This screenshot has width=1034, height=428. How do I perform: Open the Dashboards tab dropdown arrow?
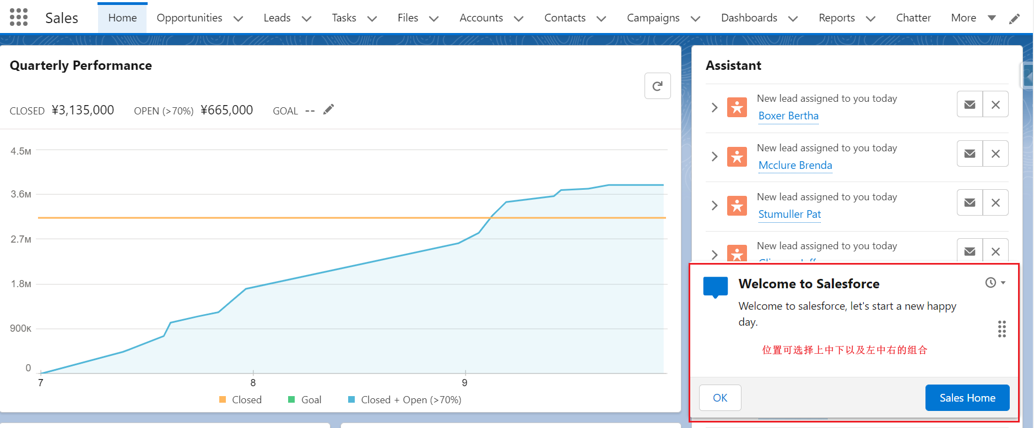click(x=793, y=19)
